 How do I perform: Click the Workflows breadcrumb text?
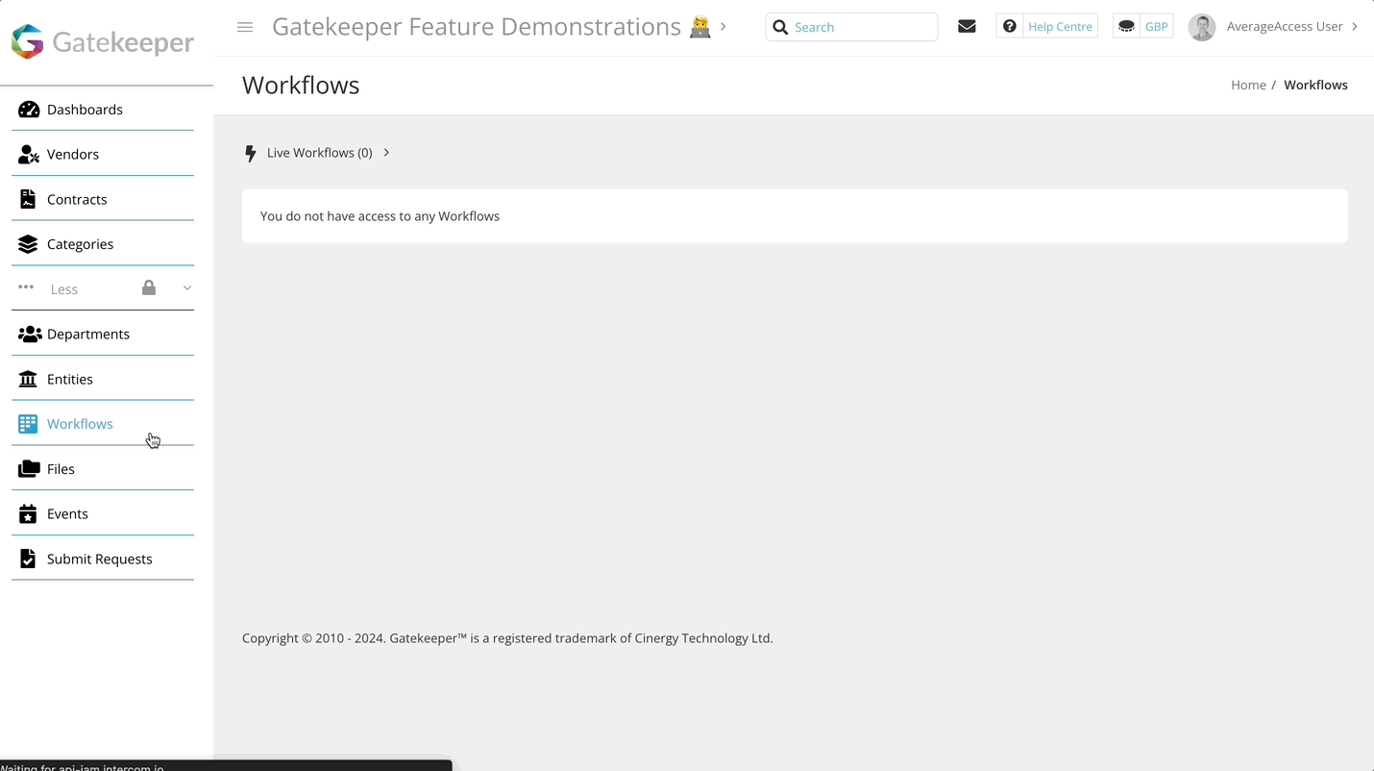point(1315,85)
